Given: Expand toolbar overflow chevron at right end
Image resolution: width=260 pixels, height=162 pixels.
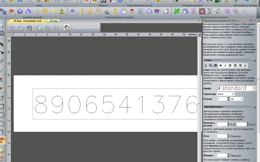Looking at the screenshot, I should coord(259,9).
